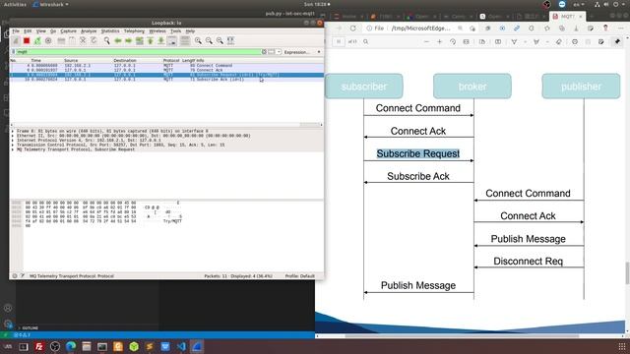The height and width of the screenshot is (354, 630).
Task: Open the Statistics menu
Action: coord(110,30)
